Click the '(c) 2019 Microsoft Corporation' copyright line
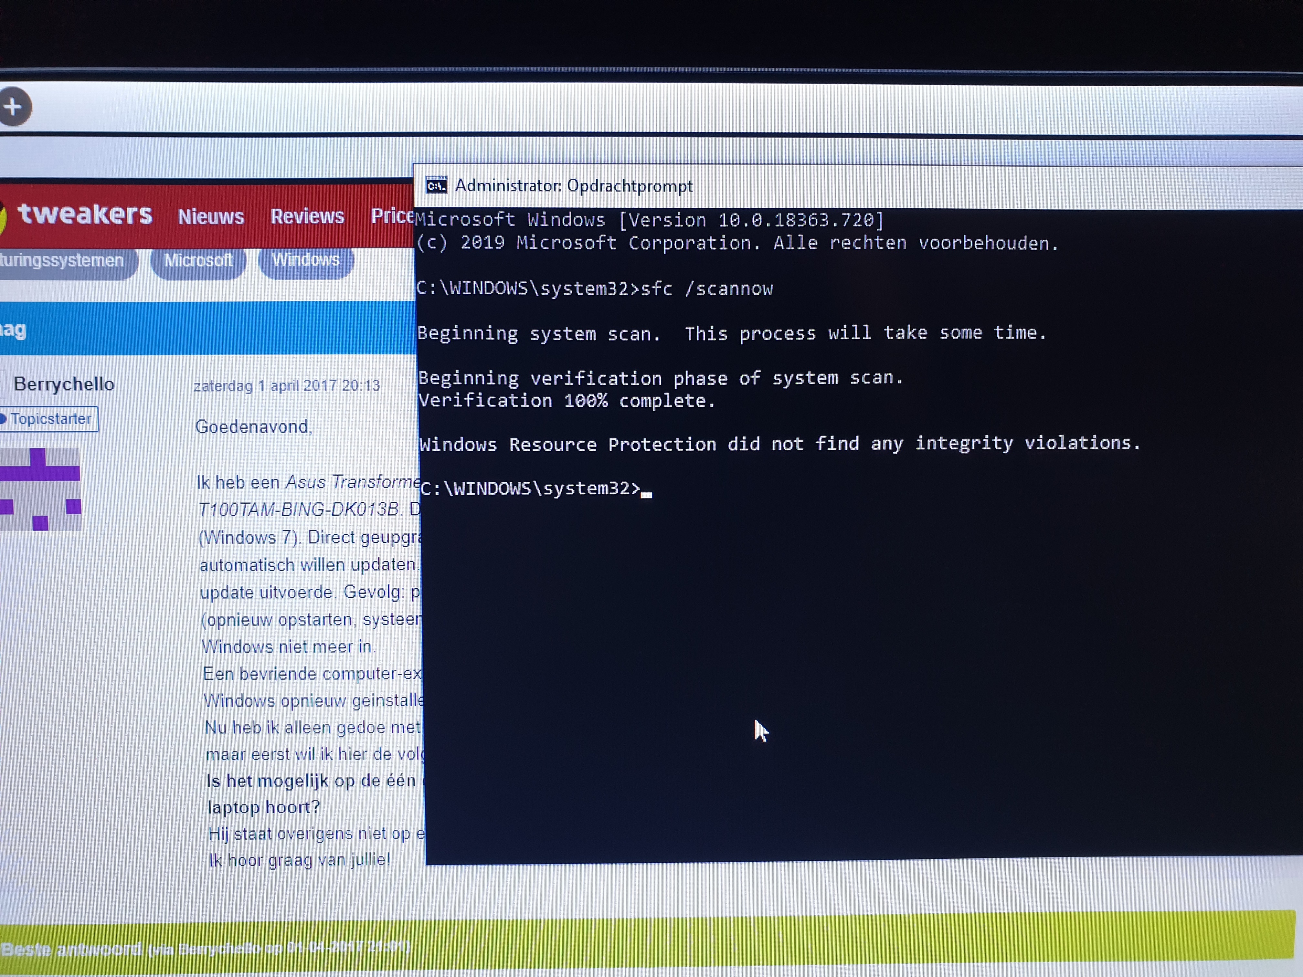Viewport: 1303px width, 977px height. pyautogui.click(x=737, y=243)
